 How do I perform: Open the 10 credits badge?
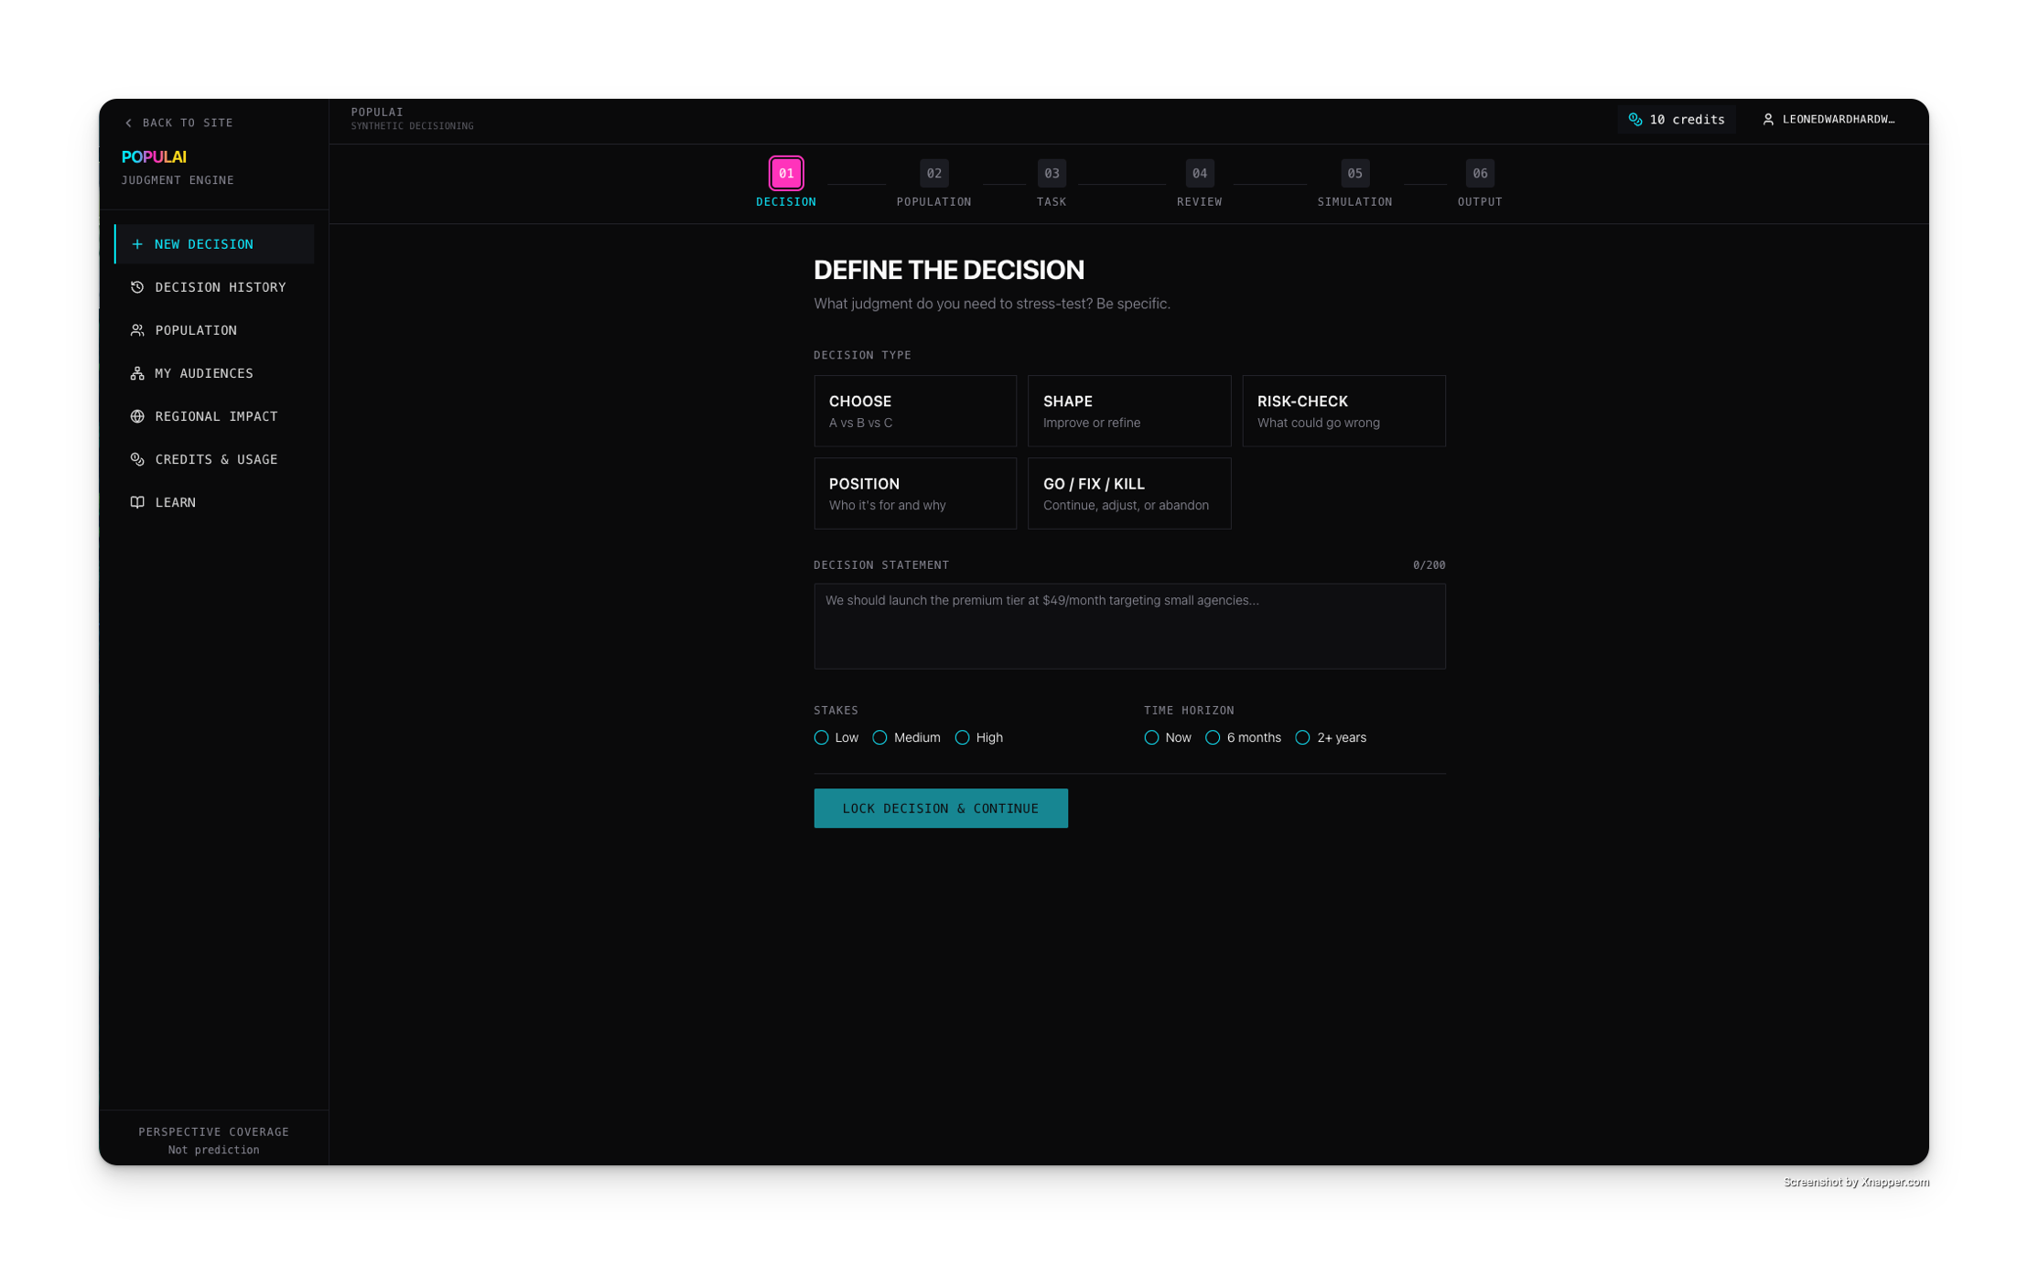1676,120
